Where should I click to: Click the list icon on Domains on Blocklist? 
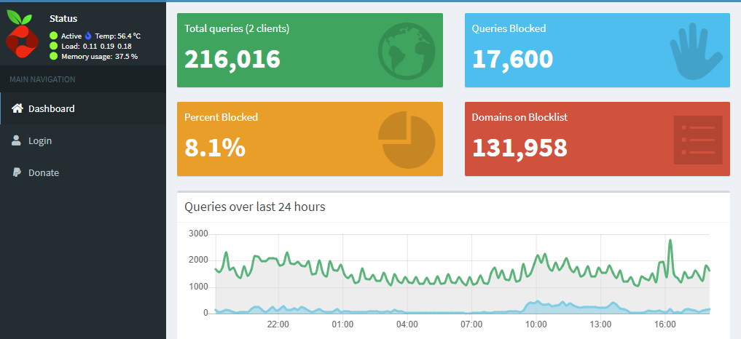tap(697, 140)
